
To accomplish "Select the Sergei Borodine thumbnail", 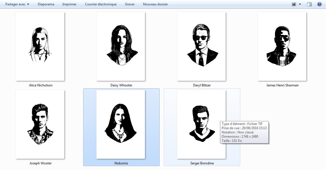I will click(x=201, y=124).
